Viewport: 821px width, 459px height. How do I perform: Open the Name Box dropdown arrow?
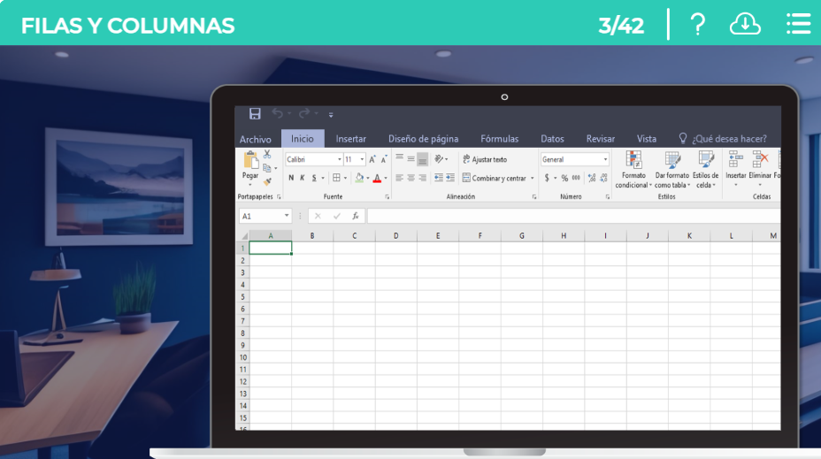tap(287, 216)
